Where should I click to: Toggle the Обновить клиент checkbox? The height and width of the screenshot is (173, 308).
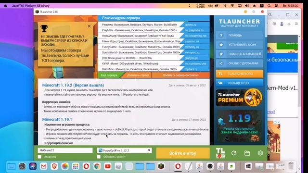click(x=99, y=157)
